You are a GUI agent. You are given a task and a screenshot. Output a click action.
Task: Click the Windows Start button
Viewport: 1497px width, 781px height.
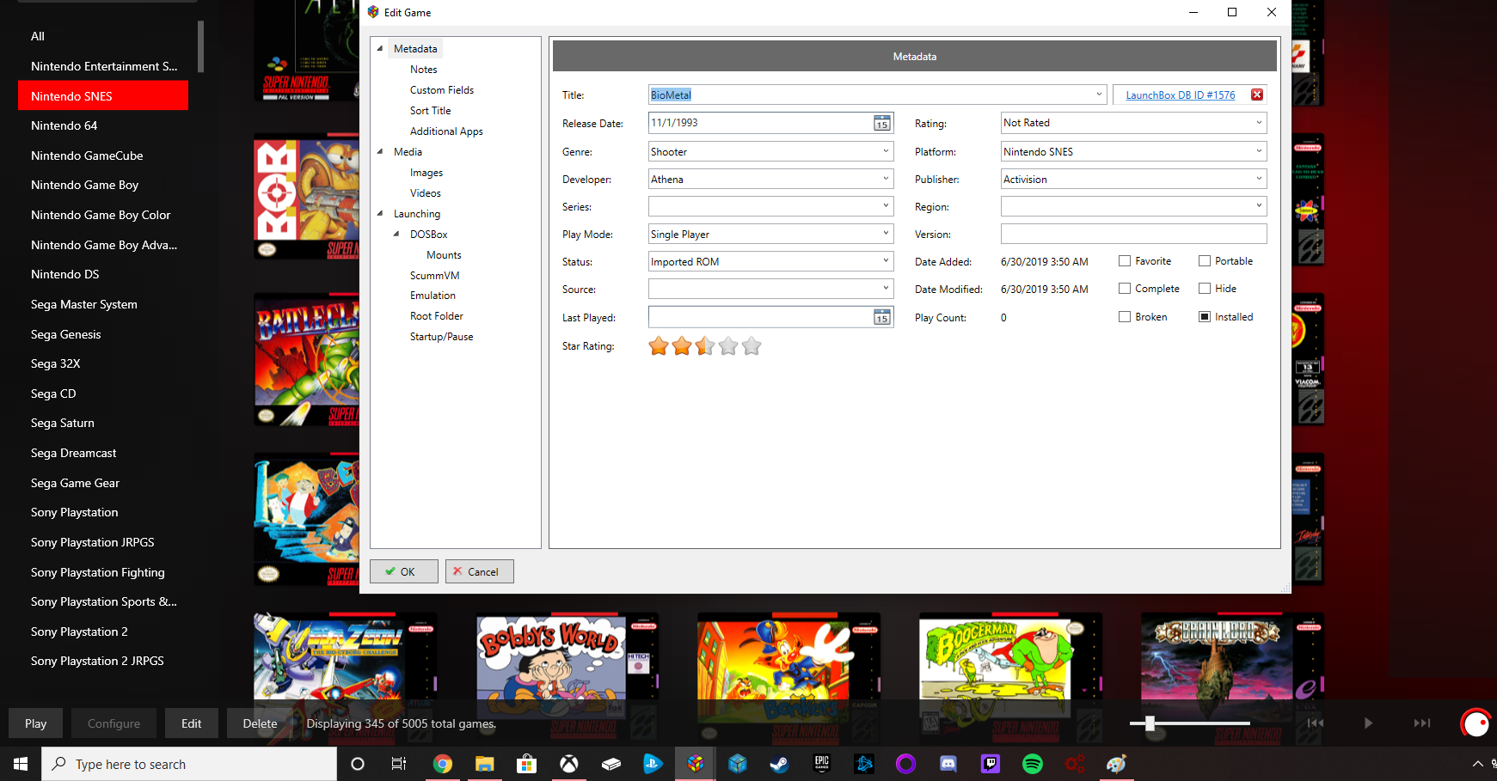coord(21,764)
